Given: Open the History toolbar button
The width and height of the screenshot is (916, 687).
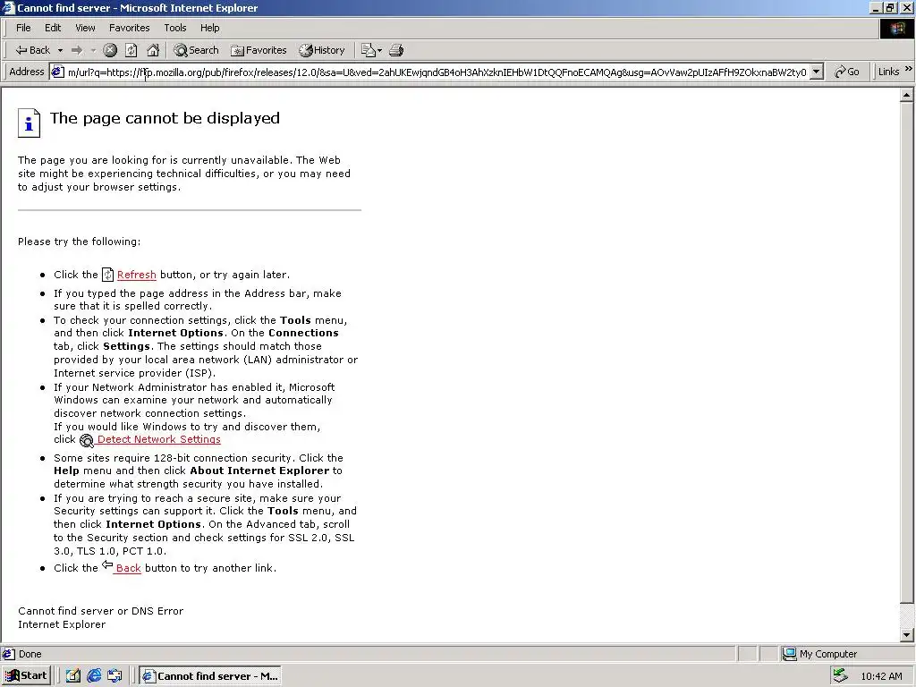Looking at the screenshot, I should [322, 50].
